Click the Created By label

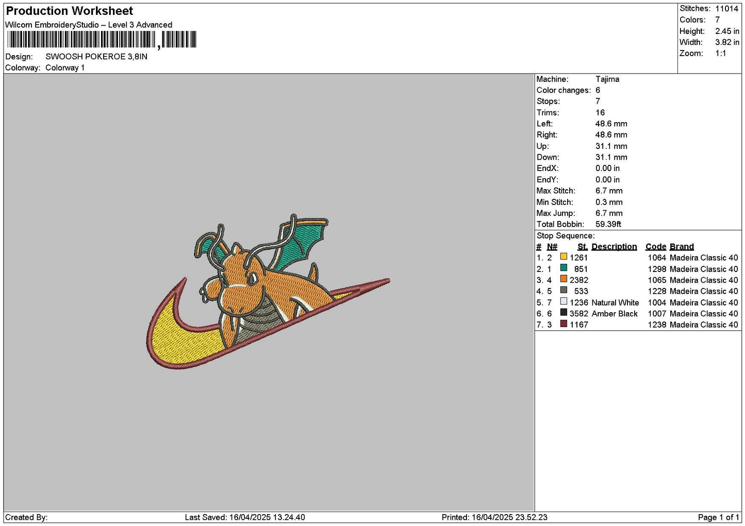coord(26,517)
